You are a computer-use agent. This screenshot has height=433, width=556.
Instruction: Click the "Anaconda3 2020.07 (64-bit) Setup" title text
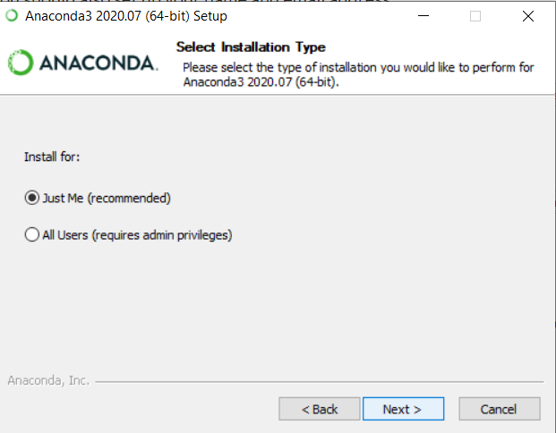pyautogui.click(x=126, y=16)
